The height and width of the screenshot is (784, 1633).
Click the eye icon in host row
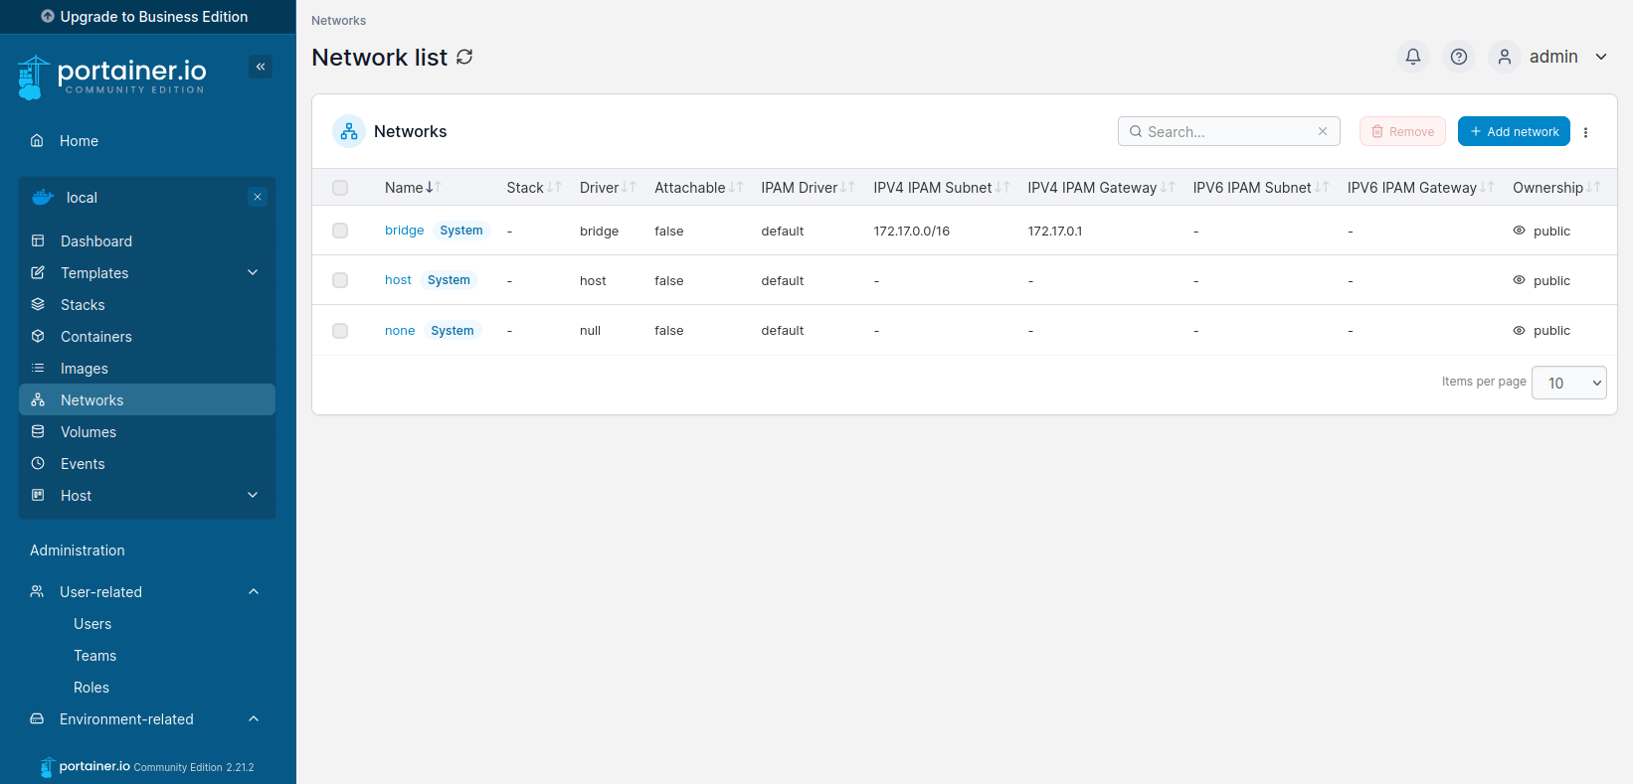[1519, 280]
